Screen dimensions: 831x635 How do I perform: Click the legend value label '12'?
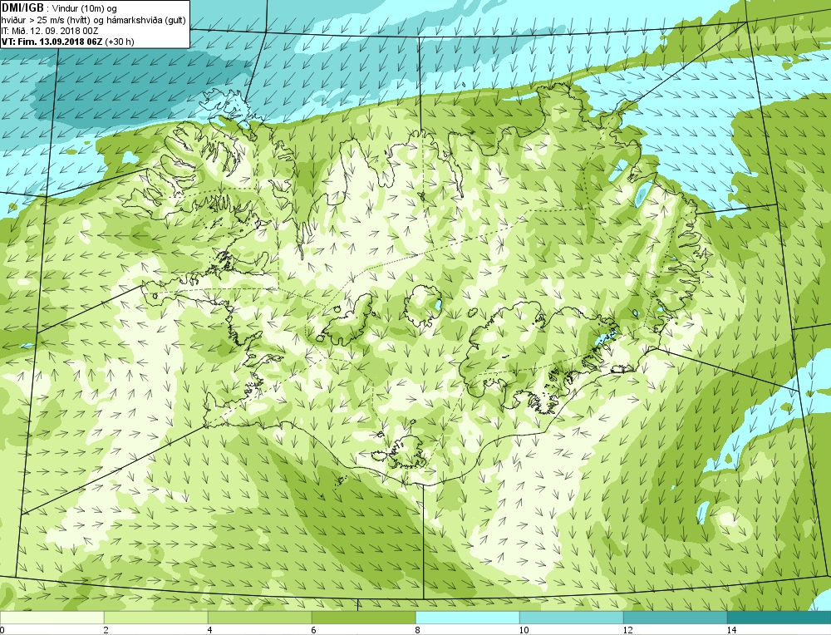[627, 630]
